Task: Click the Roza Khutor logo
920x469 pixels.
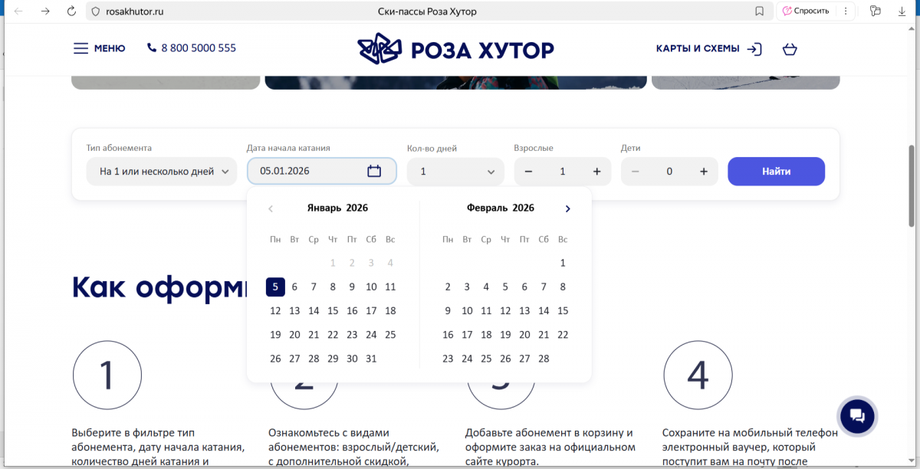Action: pos(455,49)
